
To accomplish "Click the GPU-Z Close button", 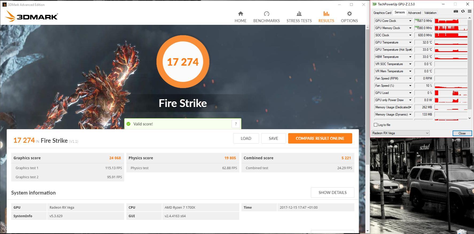I will pos(462,133).
